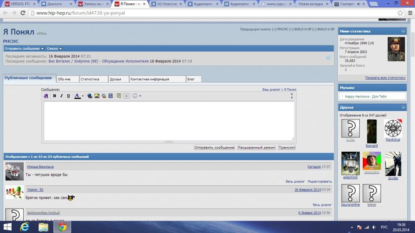The width and height of the screenshot is (415, 233).
Task: Click inside the message text area
Action: (x=169, y=121)
